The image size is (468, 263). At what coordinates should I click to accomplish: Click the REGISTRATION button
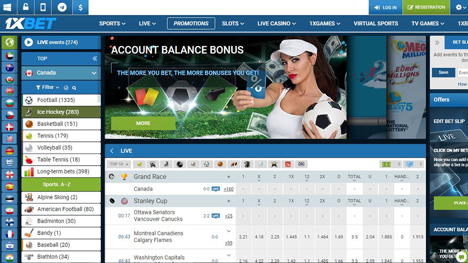[x=426, y=7]
